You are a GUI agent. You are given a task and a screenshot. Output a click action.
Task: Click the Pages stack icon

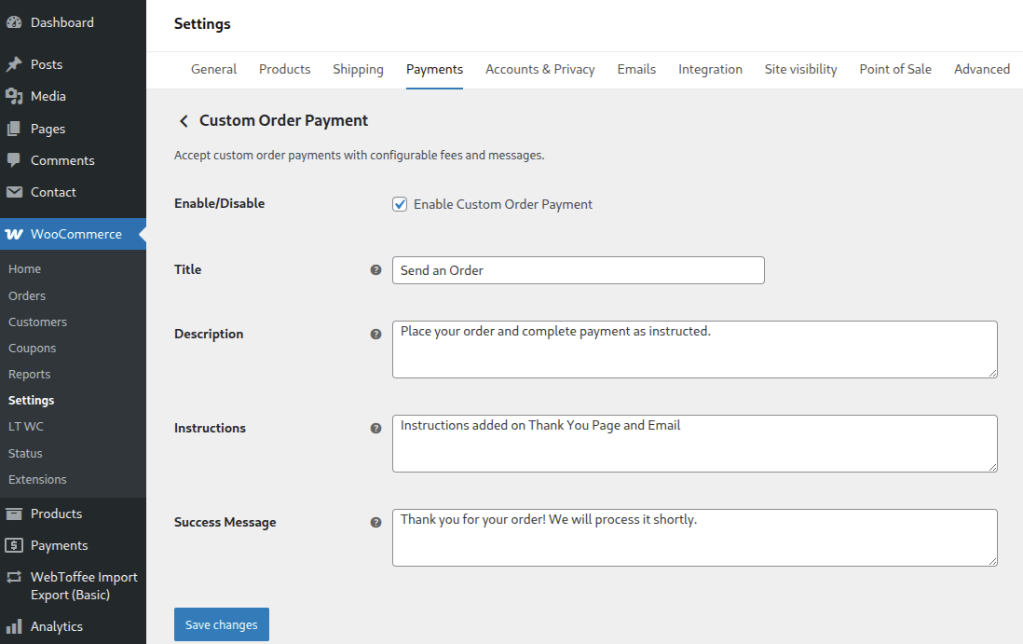pyautogui.click(x=14, y=130)
